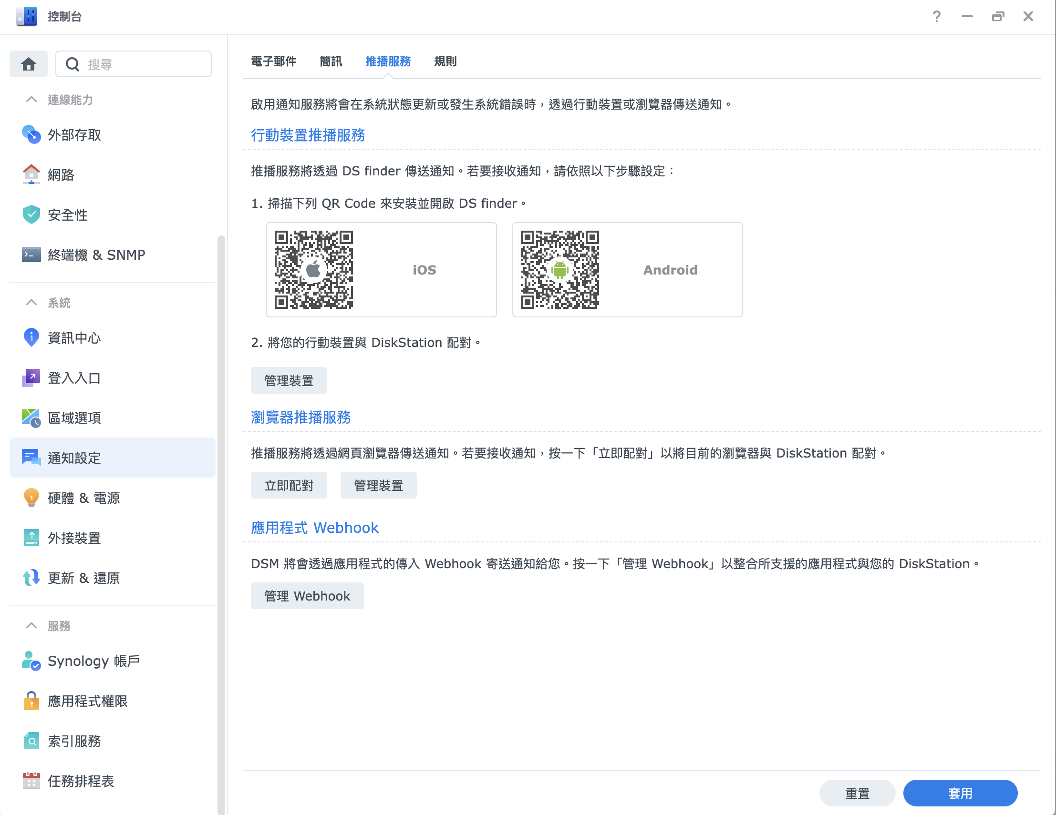Viewport: 1056px width, 815px height.
Task: Open 任務排程表 calendar icon
Action: click(31, 781)
